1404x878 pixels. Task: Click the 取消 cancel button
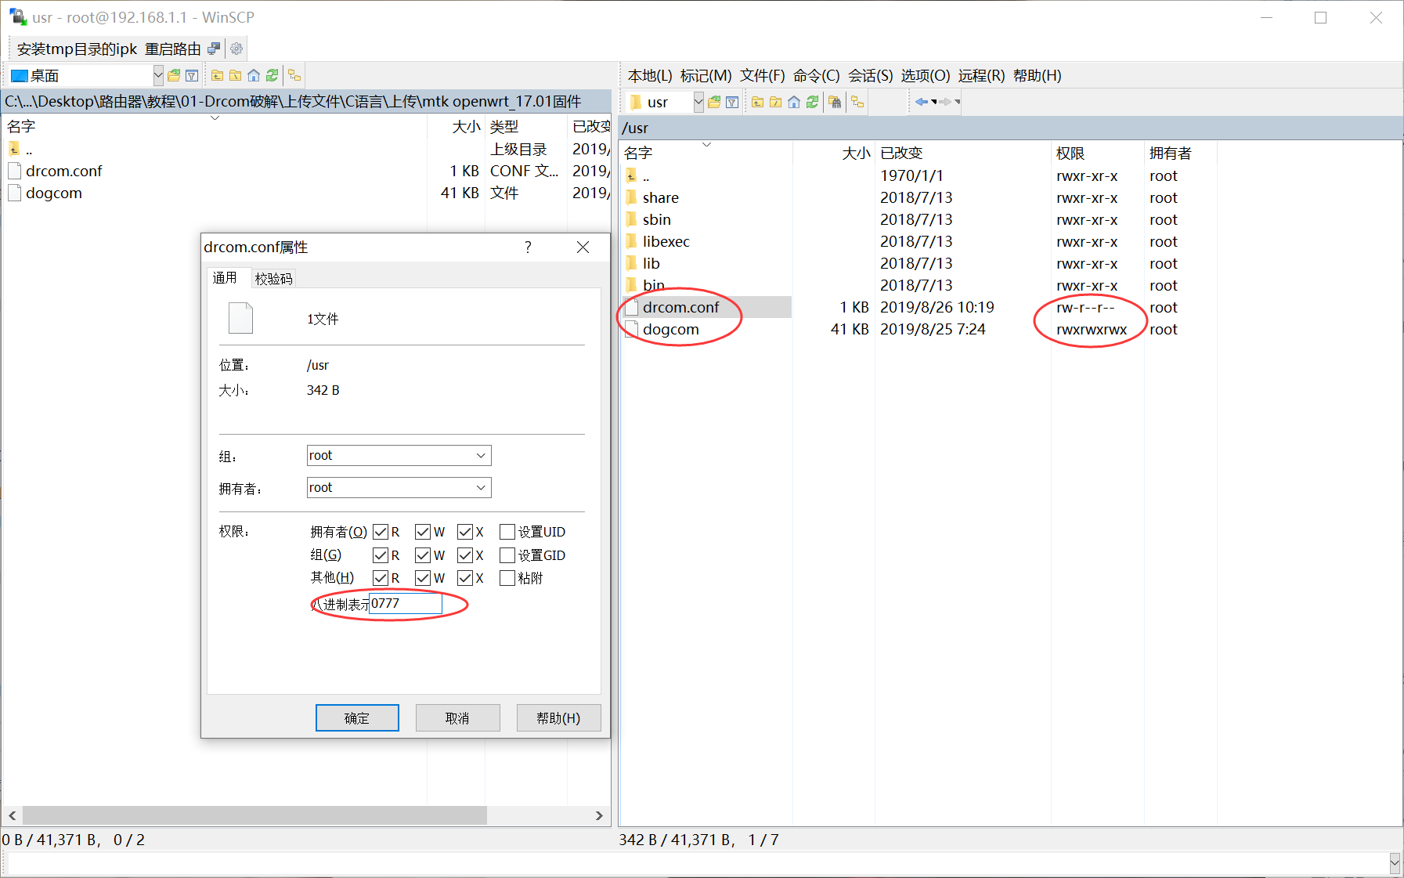pyautogui.click(x=457, y=718)
